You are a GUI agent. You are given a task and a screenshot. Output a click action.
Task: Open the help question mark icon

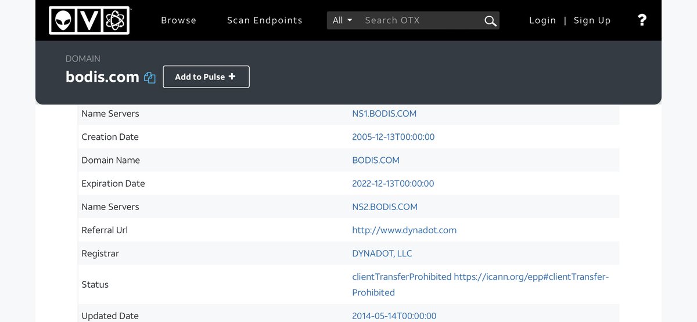(642, 20)
